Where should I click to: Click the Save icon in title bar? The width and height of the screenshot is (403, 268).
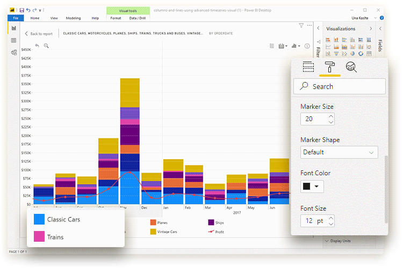click(21, 10)
